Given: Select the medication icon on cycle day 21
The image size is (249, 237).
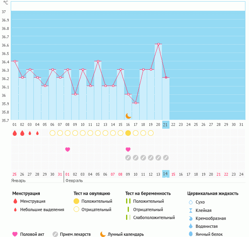Looking at the screenshot, I should click(x=166, y=158).
